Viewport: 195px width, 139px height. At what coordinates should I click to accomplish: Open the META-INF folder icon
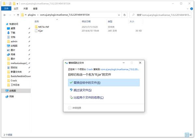click(x=36, y=27)
